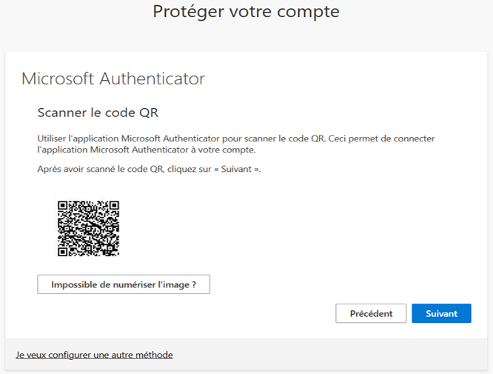The height and width of the screenshot is (374, 493).
Task: Click the "Utiliser l'application Microsoft Authenticator" instruction line
Action: tap(236, 138)
